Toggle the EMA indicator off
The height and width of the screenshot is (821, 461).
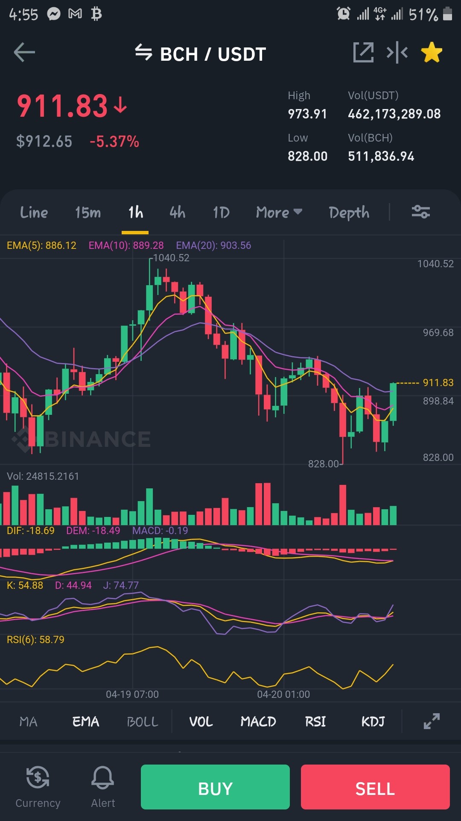(x=86, y=721)
